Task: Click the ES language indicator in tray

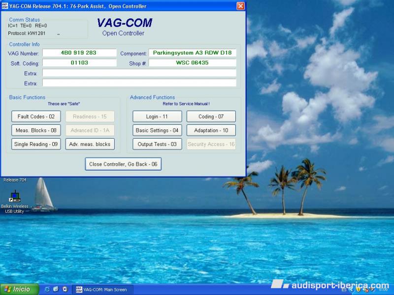Action: click(344, 290)
